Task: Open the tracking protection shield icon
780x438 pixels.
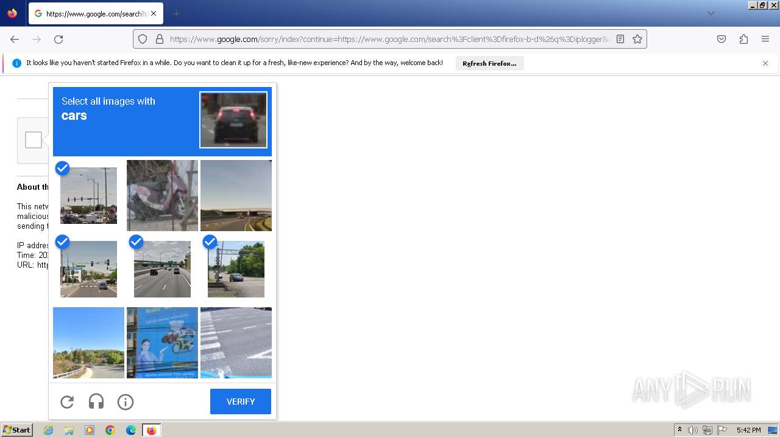Action: [143, 39]
